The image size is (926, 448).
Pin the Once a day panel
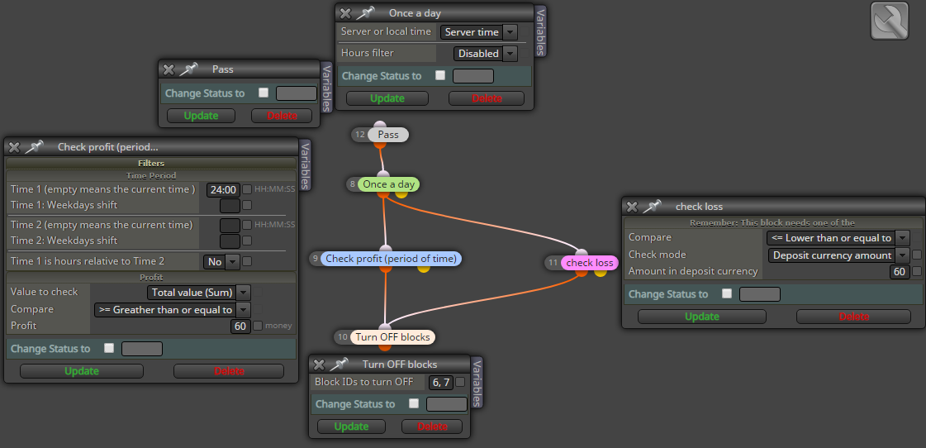[x=366, y=13]
